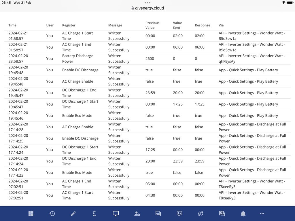Click the Time column header
The image size is (295, 221).
tap(12, 25)
